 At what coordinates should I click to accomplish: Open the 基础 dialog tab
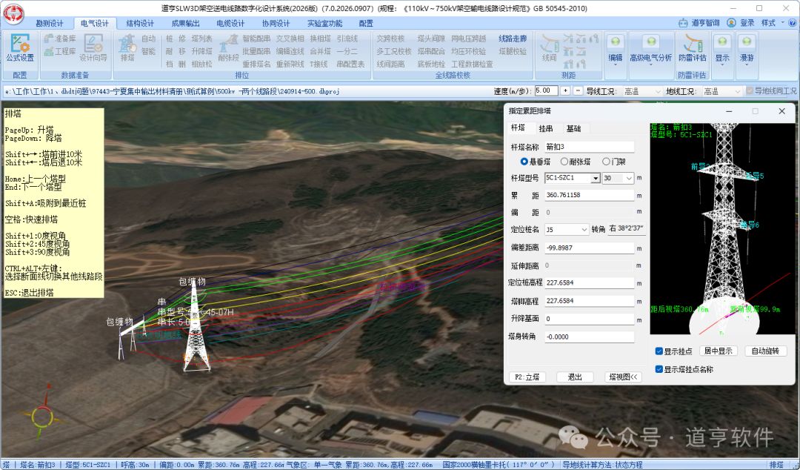pos(573,128)
